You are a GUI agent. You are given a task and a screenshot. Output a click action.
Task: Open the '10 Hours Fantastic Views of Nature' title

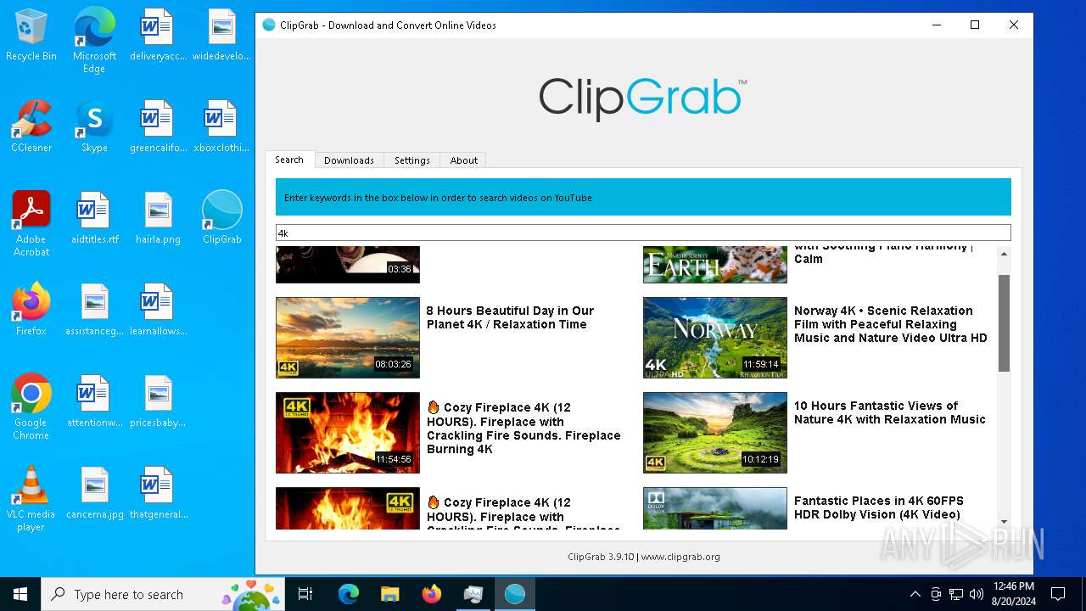tap(890, 412)
